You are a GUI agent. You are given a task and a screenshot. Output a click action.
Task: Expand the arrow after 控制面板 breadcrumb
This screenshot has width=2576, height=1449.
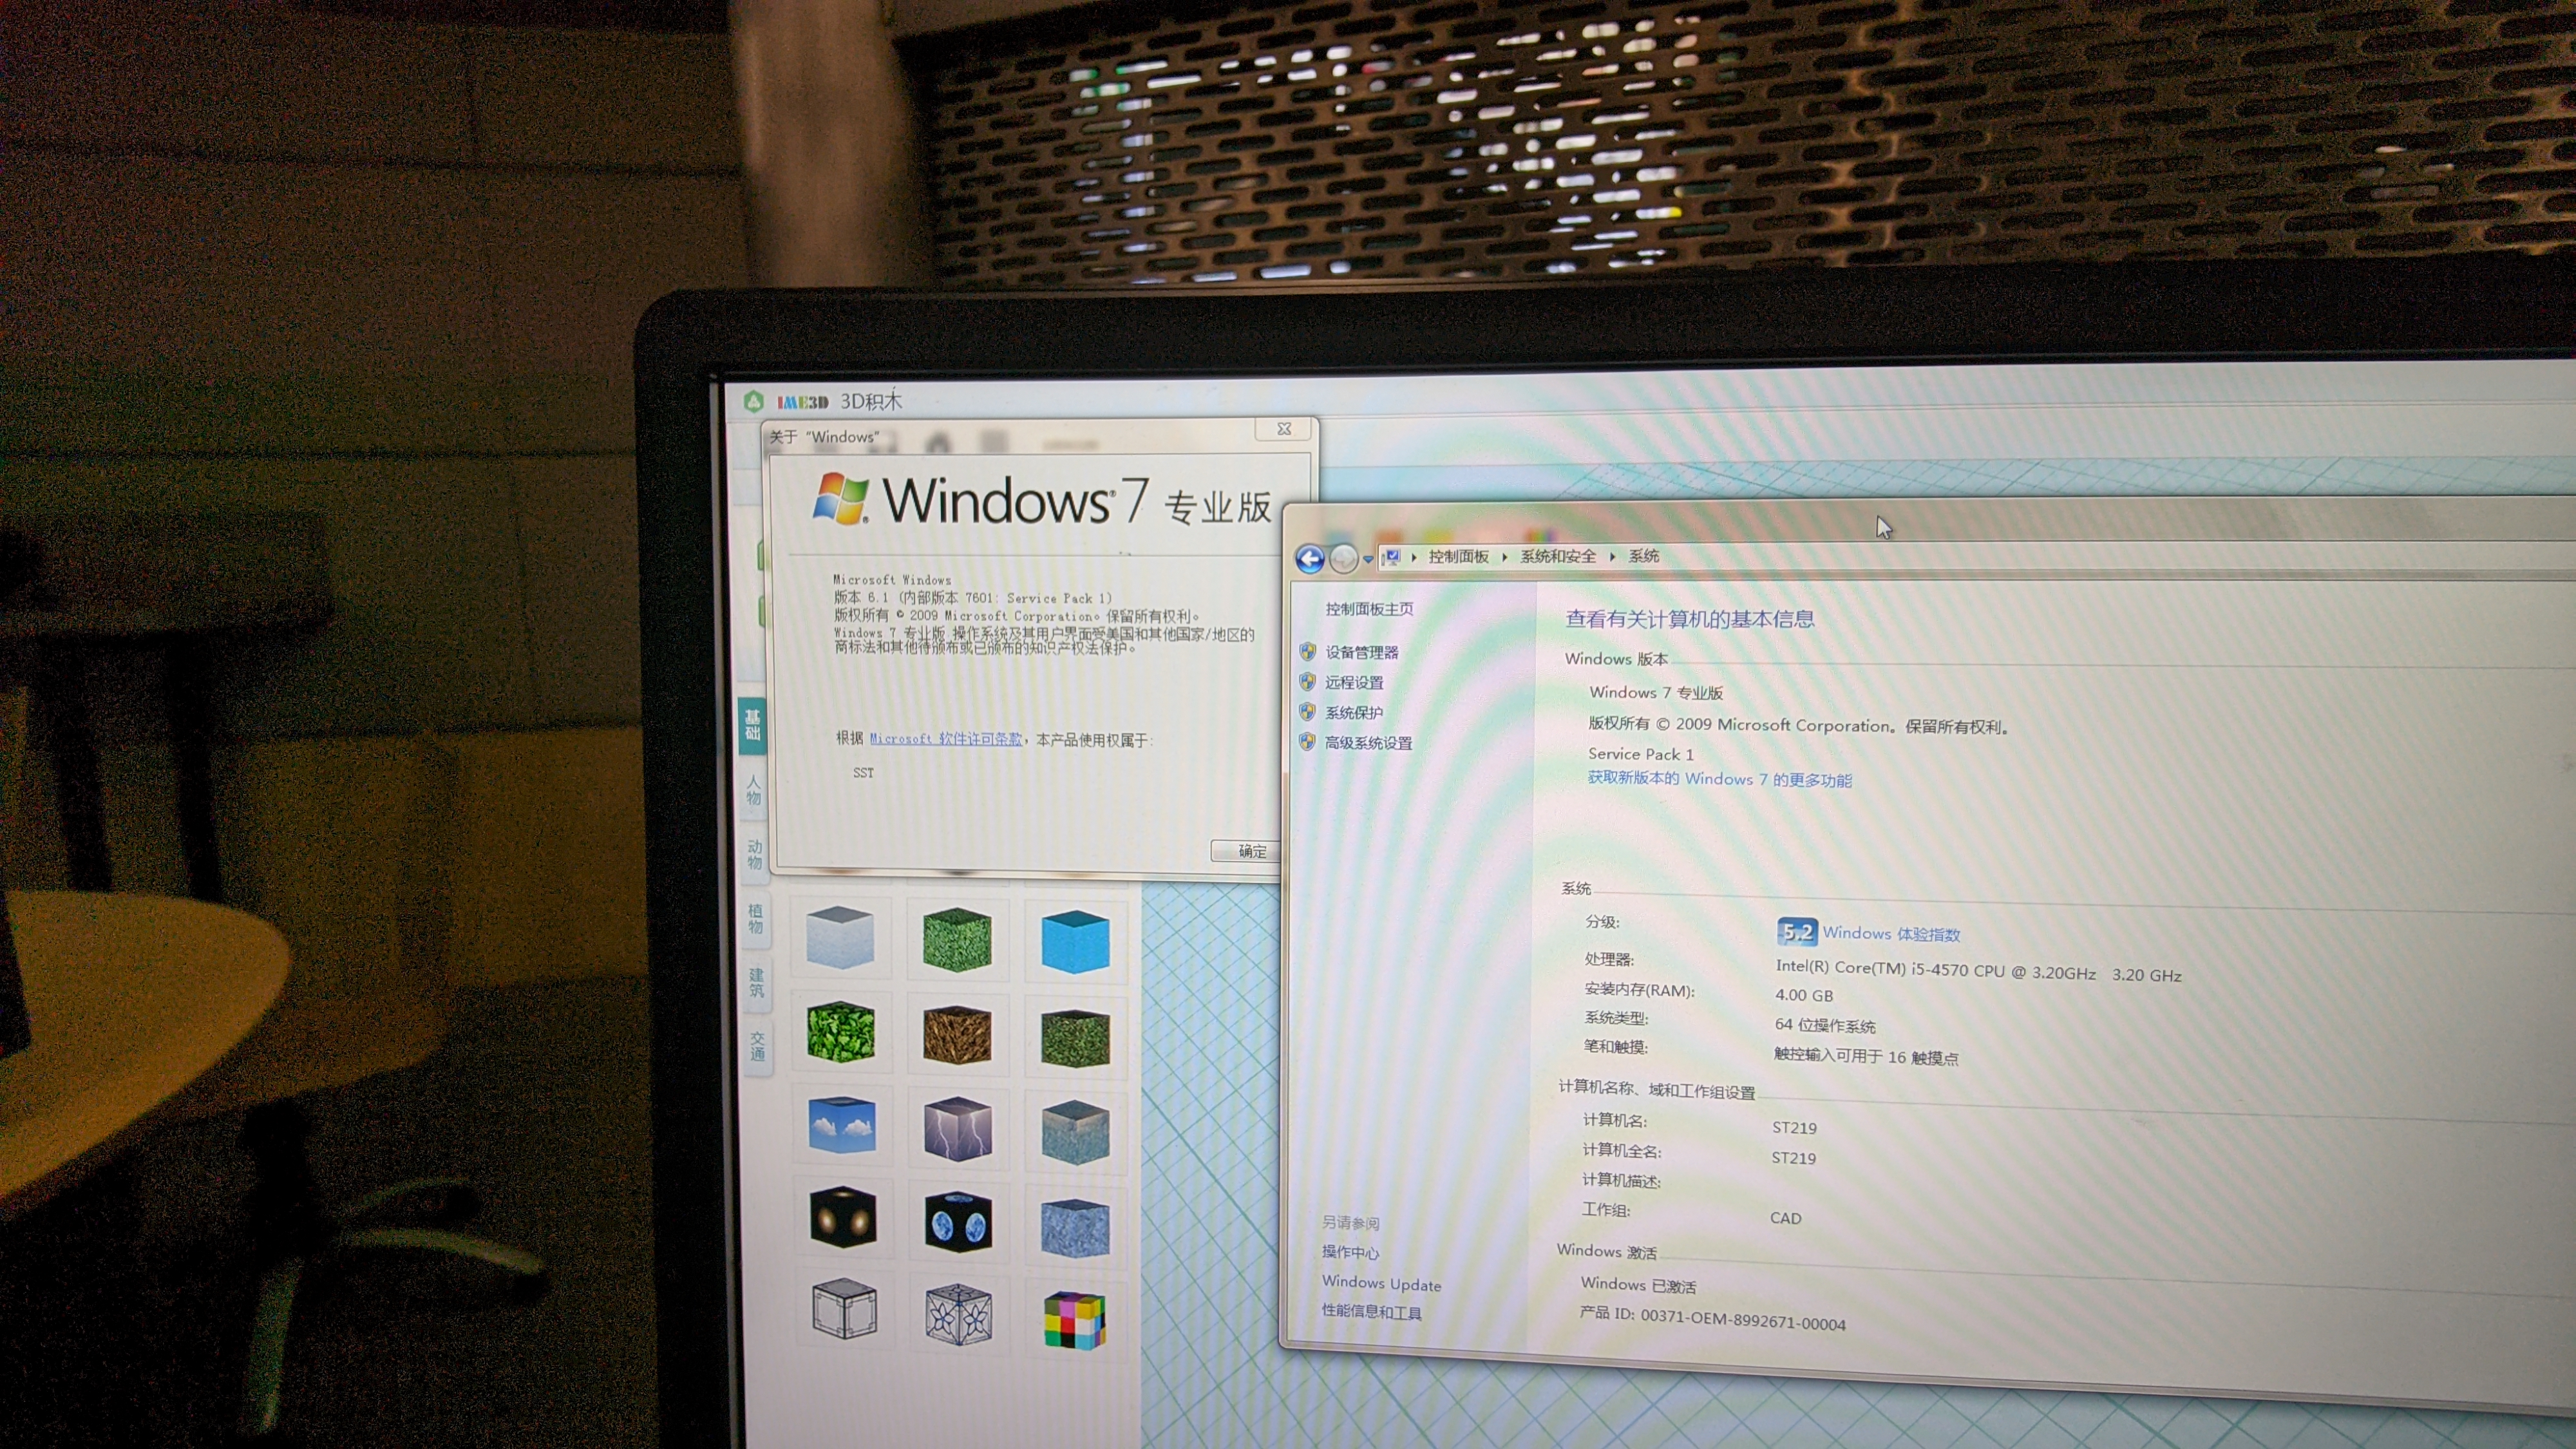point(1504,557)
